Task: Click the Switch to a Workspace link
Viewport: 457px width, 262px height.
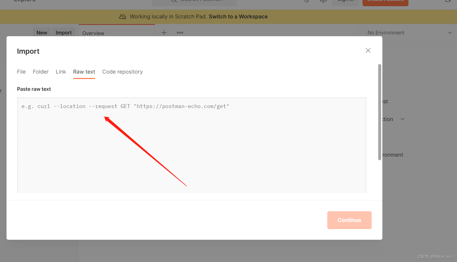Action: pyautogui.click(x=238, y=17)
